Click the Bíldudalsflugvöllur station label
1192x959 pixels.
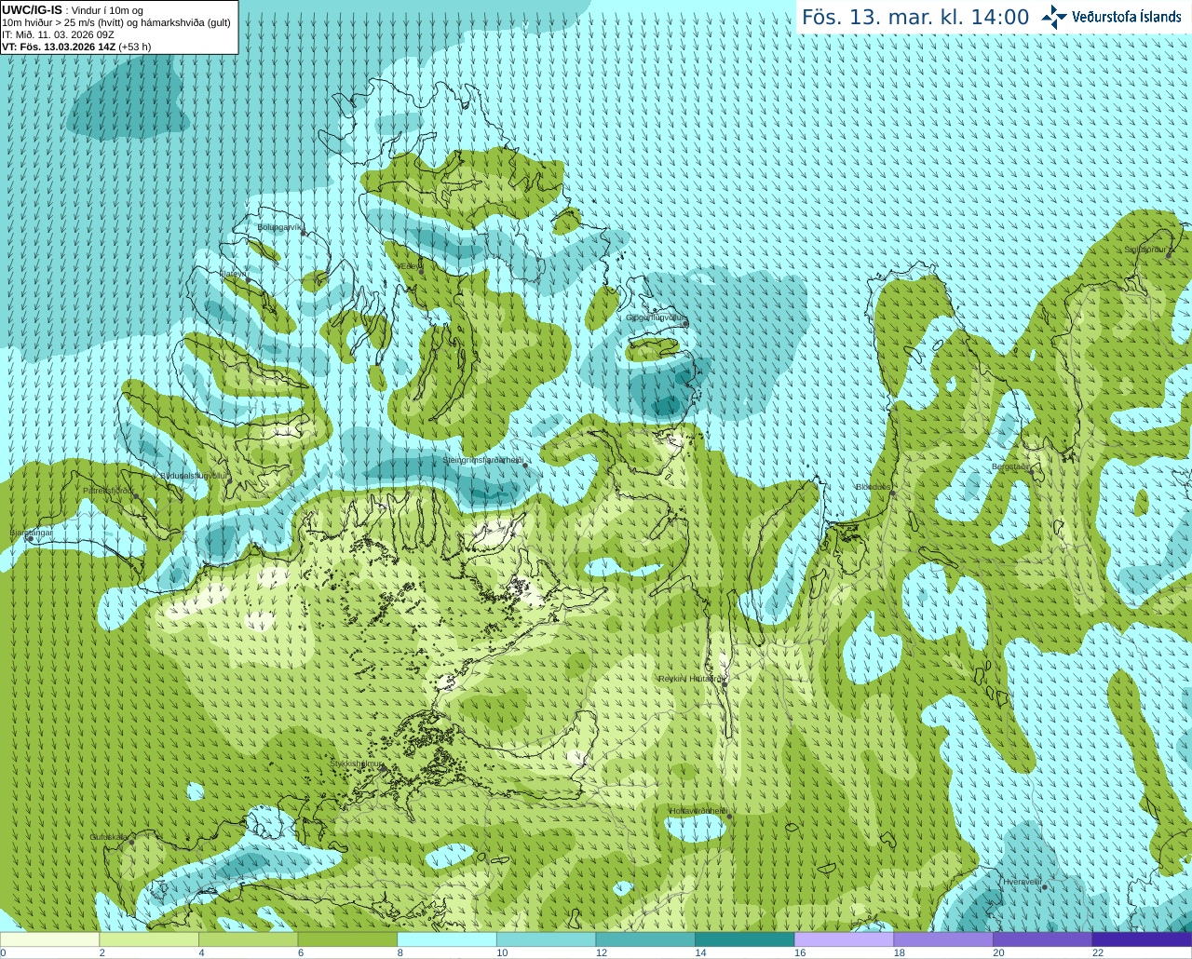(194, 475)
